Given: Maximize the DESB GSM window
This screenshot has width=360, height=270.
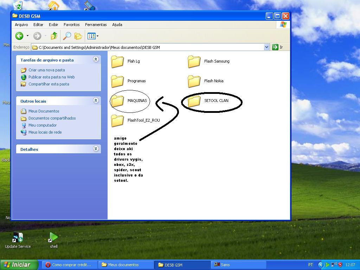Looking at the screenshot, I should 277,16.
